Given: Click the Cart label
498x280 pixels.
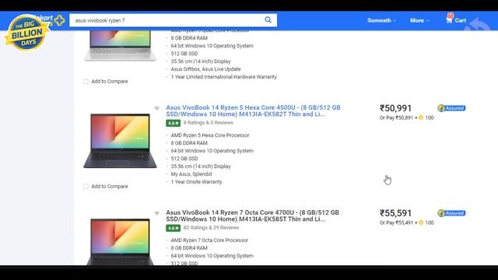Looking at the screenshot, I should point(461,20).
